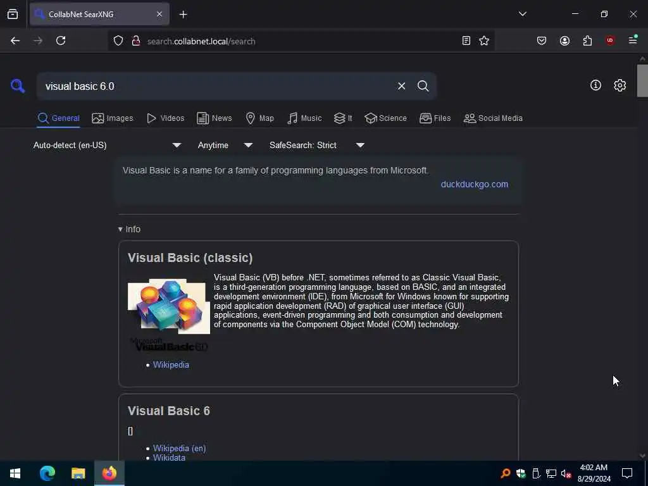
Task: Open the notification center icon
Action: point(627,473)
